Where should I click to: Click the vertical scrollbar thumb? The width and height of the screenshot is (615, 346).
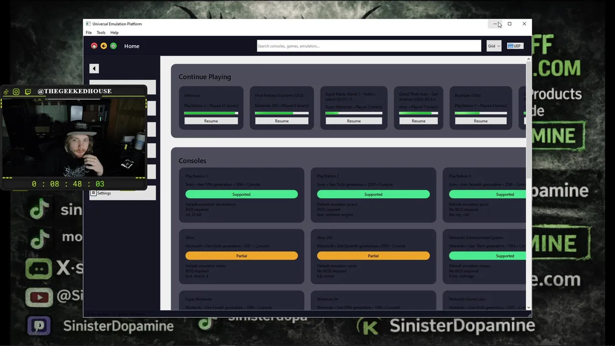529,120
